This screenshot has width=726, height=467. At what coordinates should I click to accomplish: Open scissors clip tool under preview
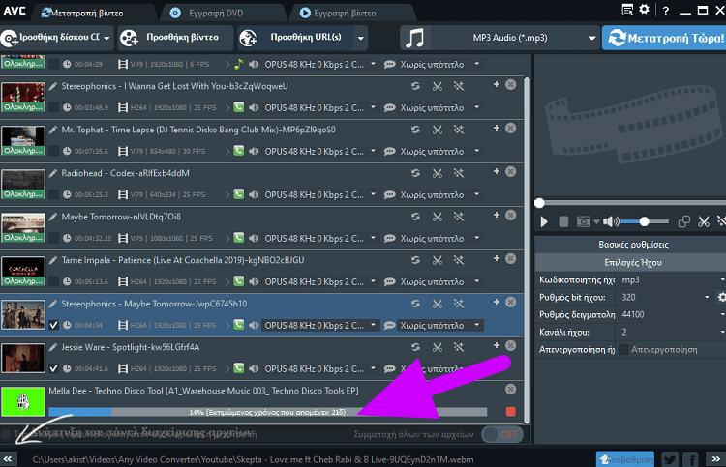point(704,222)
